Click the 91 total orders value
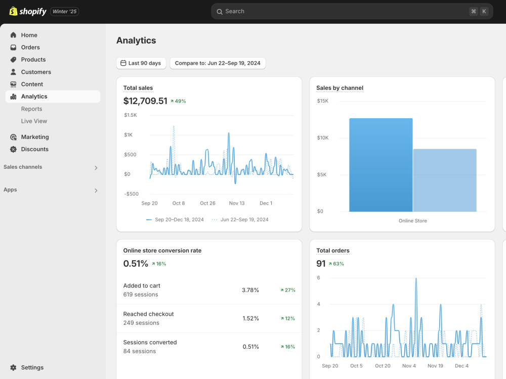The width and height of the screenshot is (506, 379). pos(321,264)
